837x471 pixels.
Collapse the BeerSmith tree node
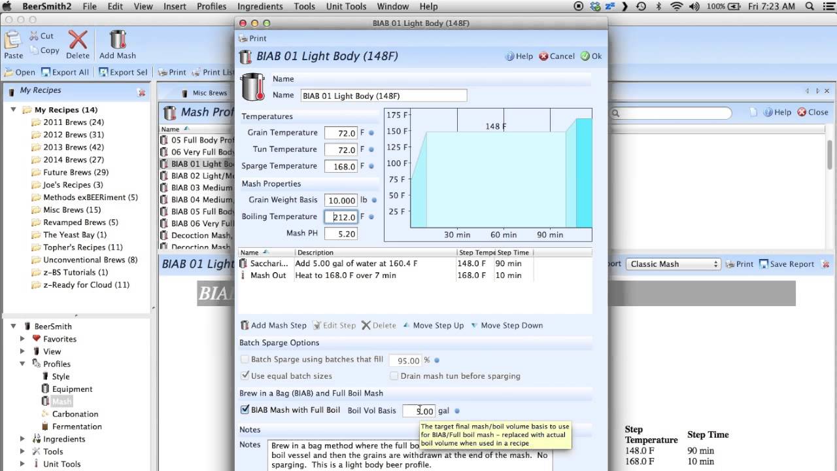(13, 326)
